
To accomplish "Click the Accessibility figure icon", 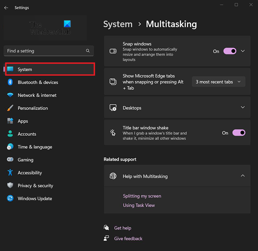I will click(x=10, y=172).
